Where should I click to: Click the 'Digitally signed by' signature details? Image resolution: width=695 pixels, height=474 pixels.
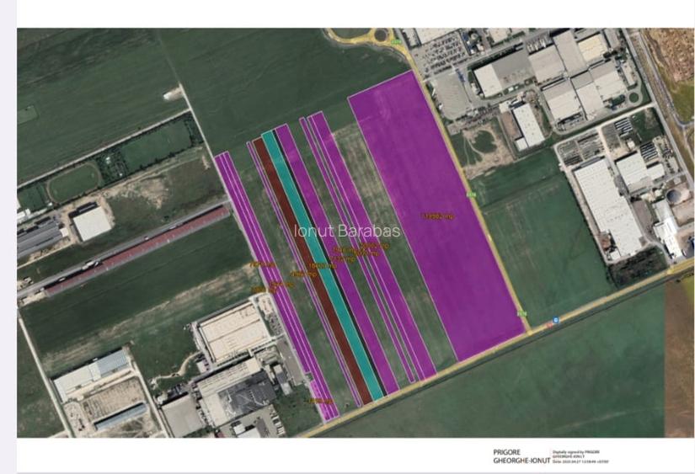coord(581,456)
